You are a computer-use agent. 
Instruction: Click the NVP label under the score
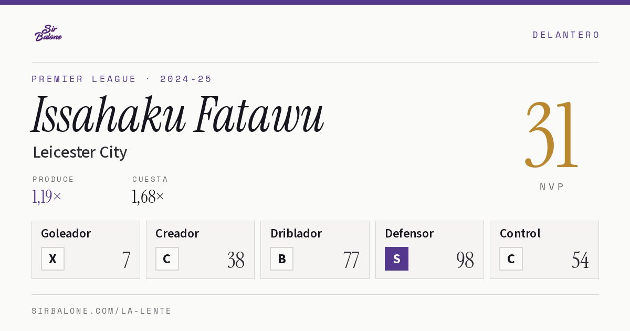552,187
